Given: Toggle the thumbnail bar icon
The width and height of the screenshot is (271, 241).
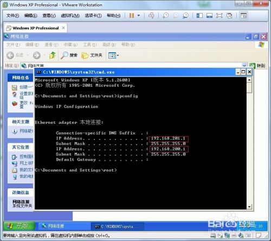Looking at the screenshot, I should [x=209, y=16].
